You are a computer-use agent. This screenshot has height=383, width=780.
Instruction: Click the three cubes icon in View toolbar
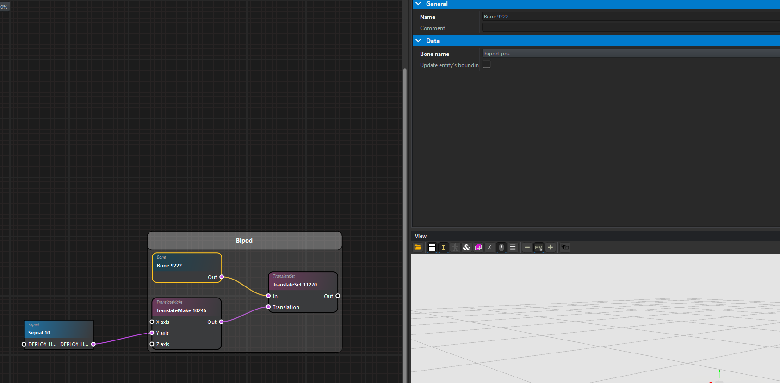[x=466, y=248]
